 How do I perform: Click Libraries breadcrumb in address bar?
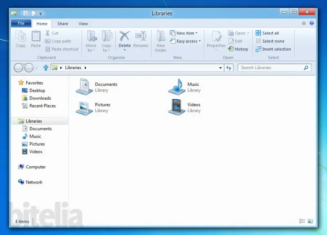point(73,67)
